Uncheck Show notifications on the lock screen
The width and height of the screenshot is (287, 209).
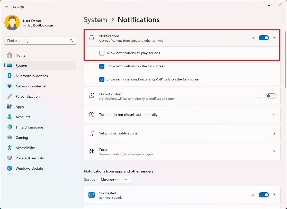(x=102, y=66)
